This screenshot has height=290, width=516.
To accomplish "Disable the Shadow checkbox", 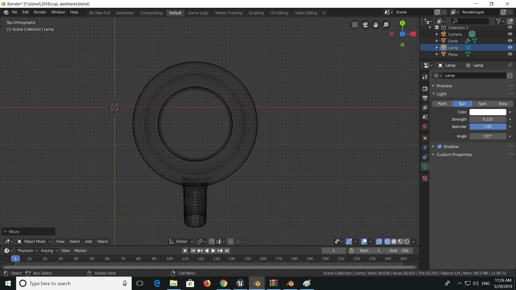I will click(x=439, y=147).
